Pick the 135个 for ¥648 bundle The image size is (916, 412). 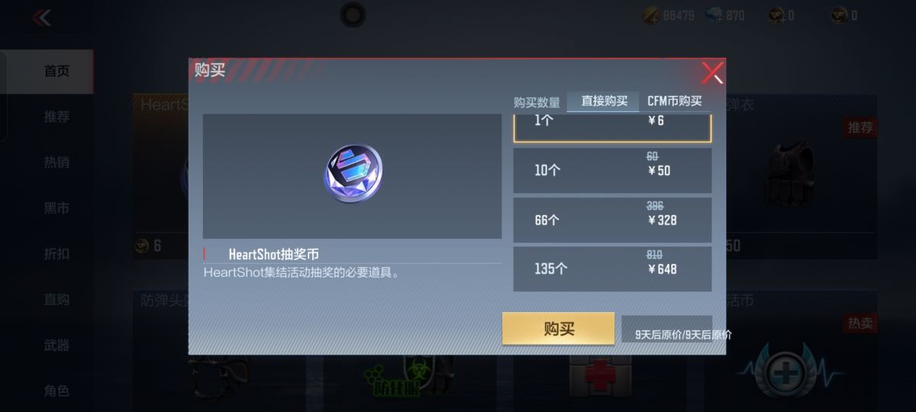[612, 269]
